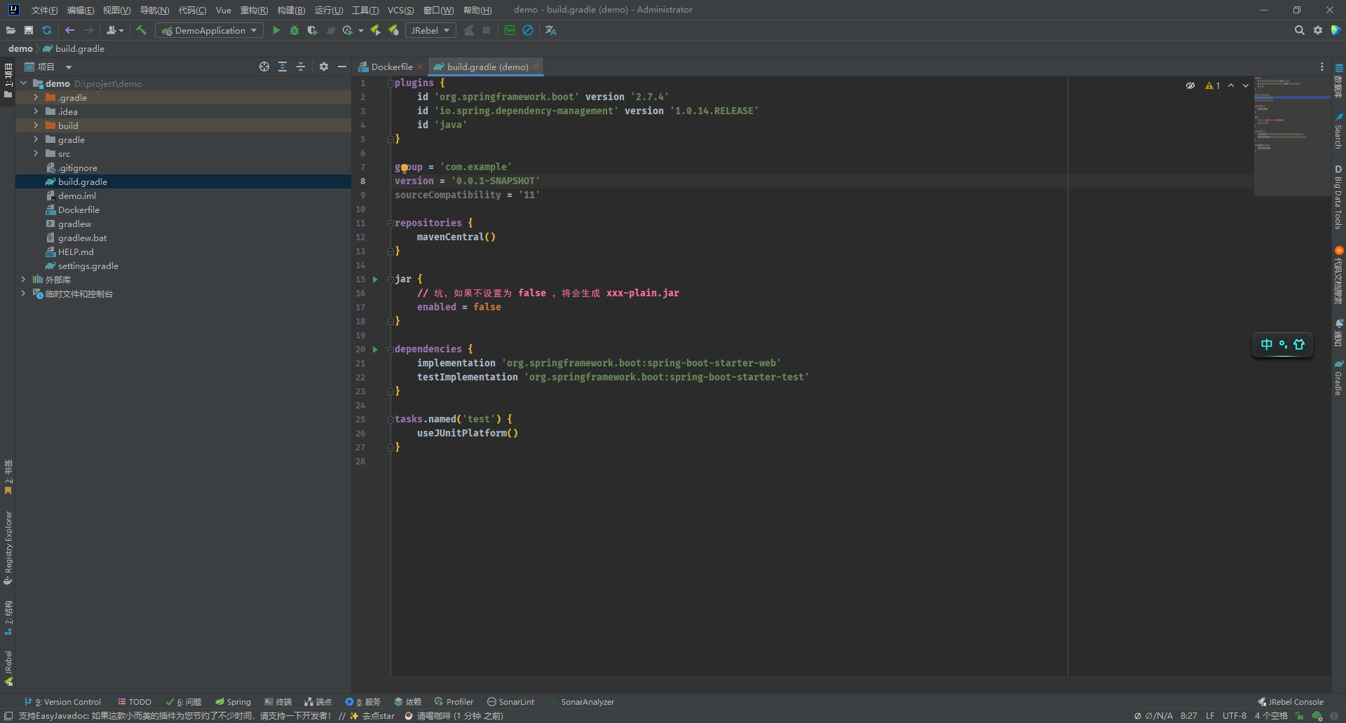Open Search Everywhere magnifier icon
This screenshot has height=723, width=1346.
click(x=1299, y=30)
